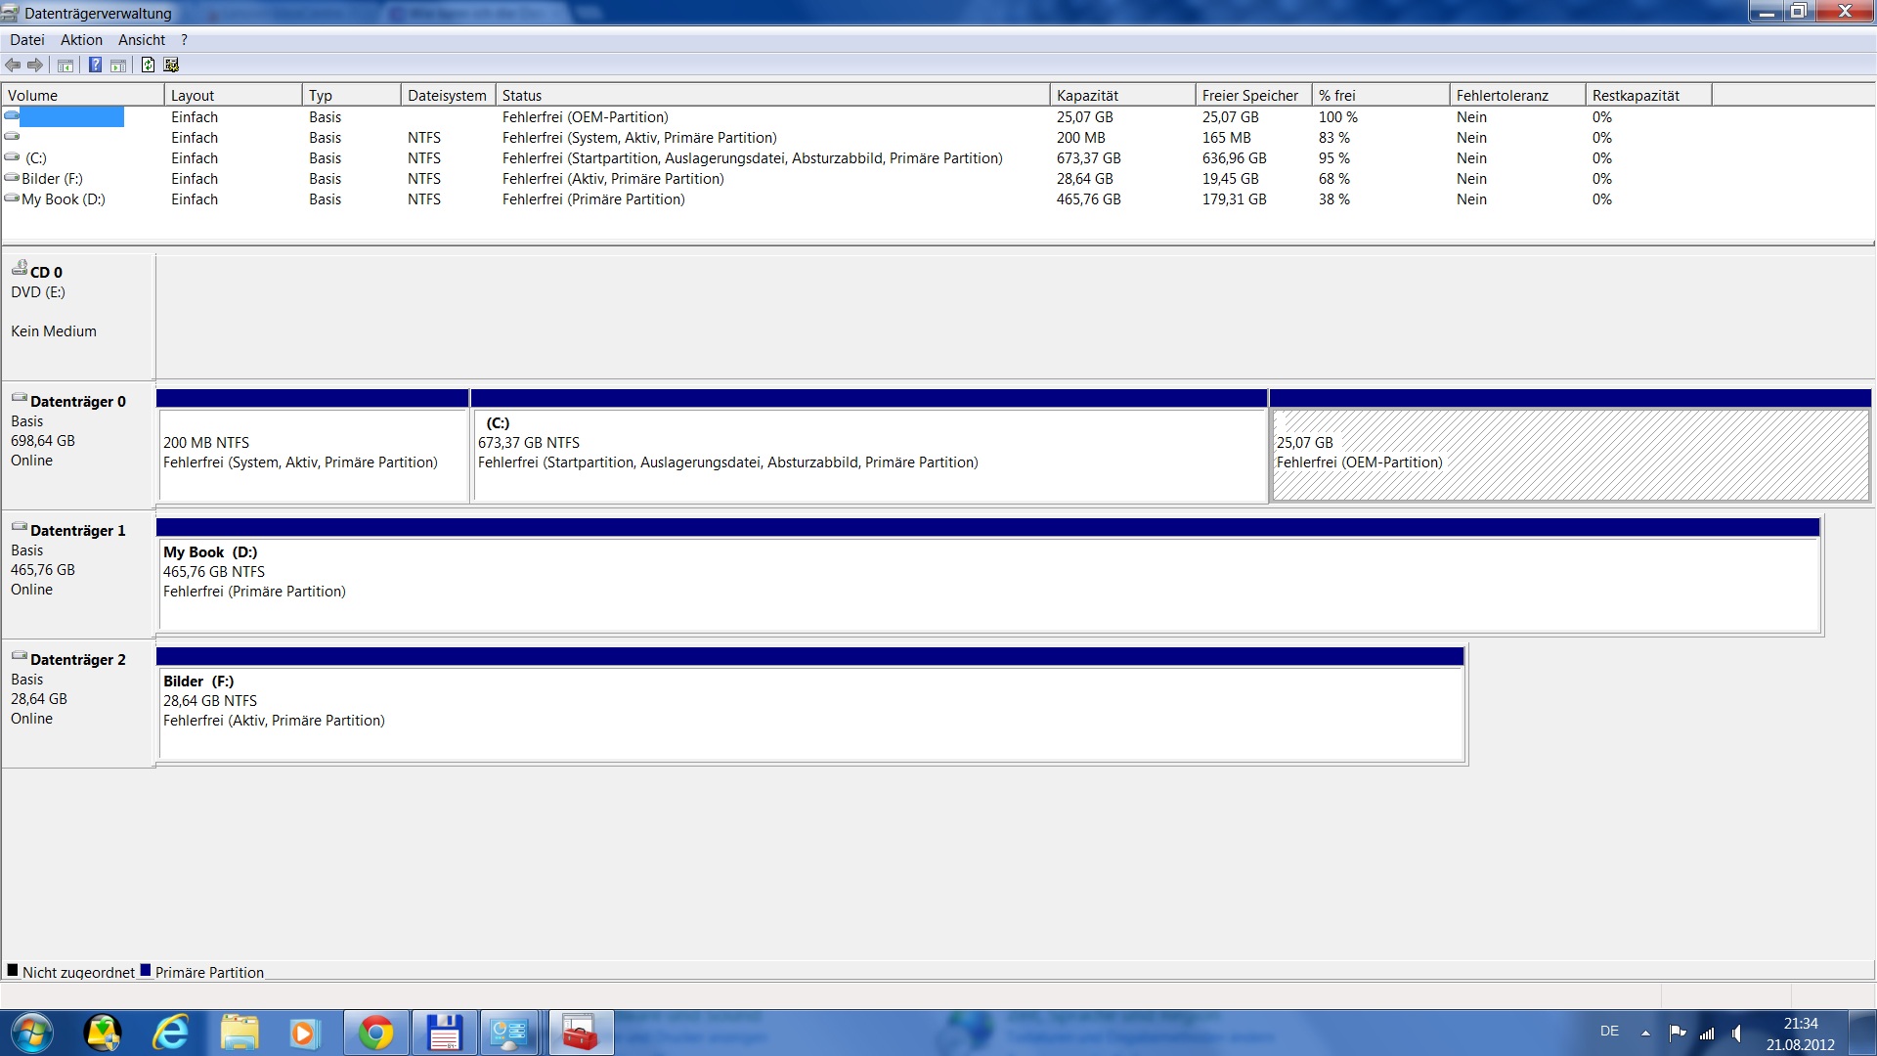Screen dimensions: 1877x1056
Task: Open the Ansicht menu
Action: (142, 40)
